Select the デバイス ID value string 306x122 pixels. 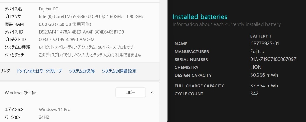81,32
